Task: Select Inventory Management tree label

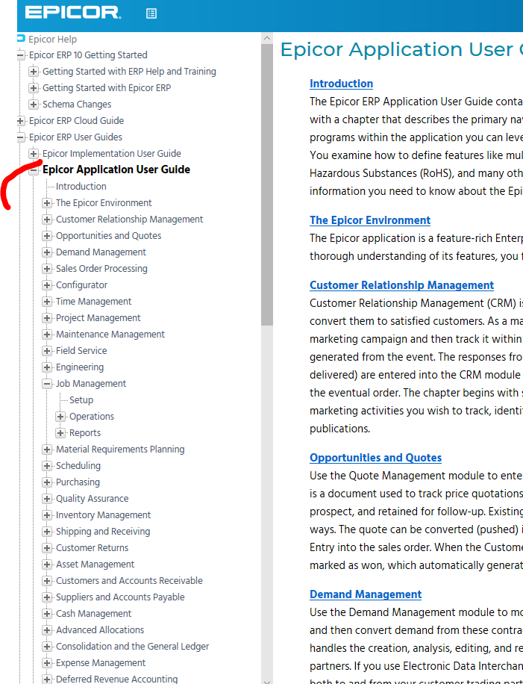Action: [x=103, y=514]
